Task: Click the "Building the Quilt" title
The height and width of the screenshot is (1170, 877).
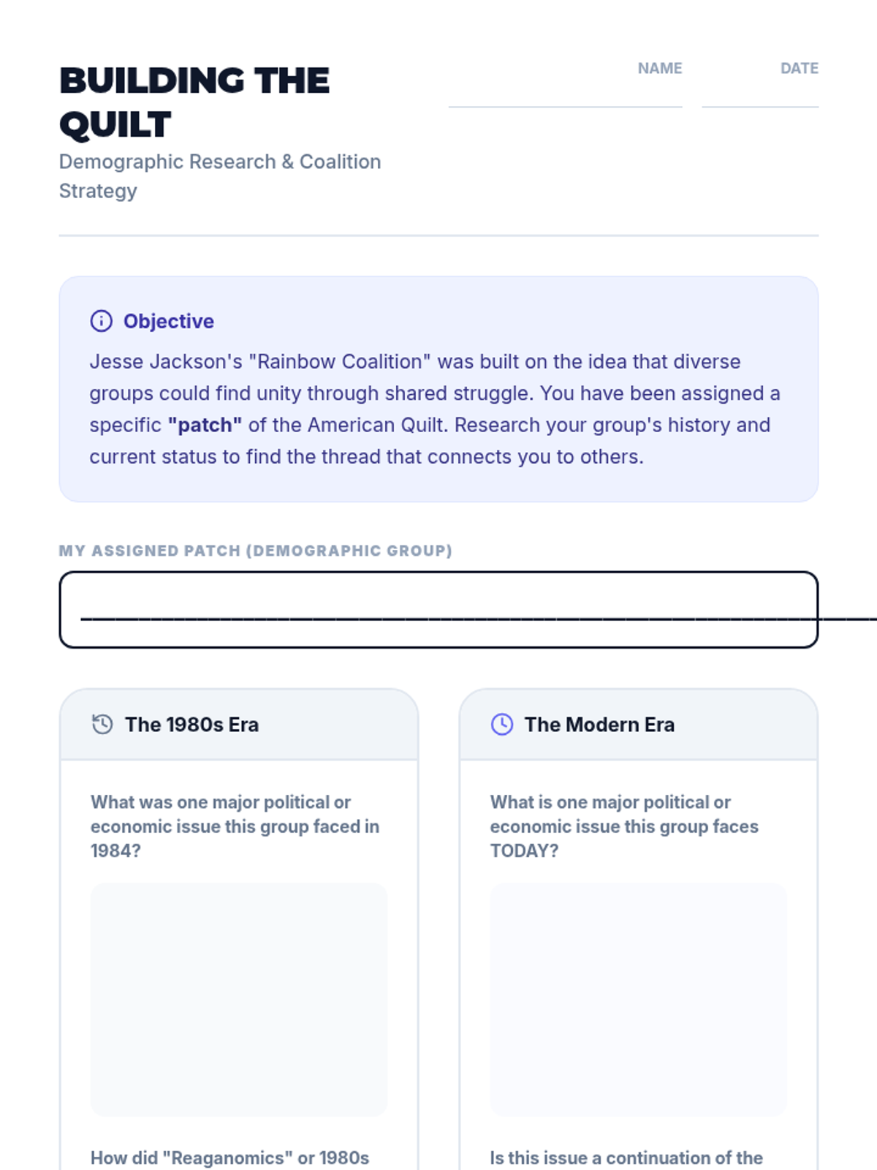Action: coord(194,102)
